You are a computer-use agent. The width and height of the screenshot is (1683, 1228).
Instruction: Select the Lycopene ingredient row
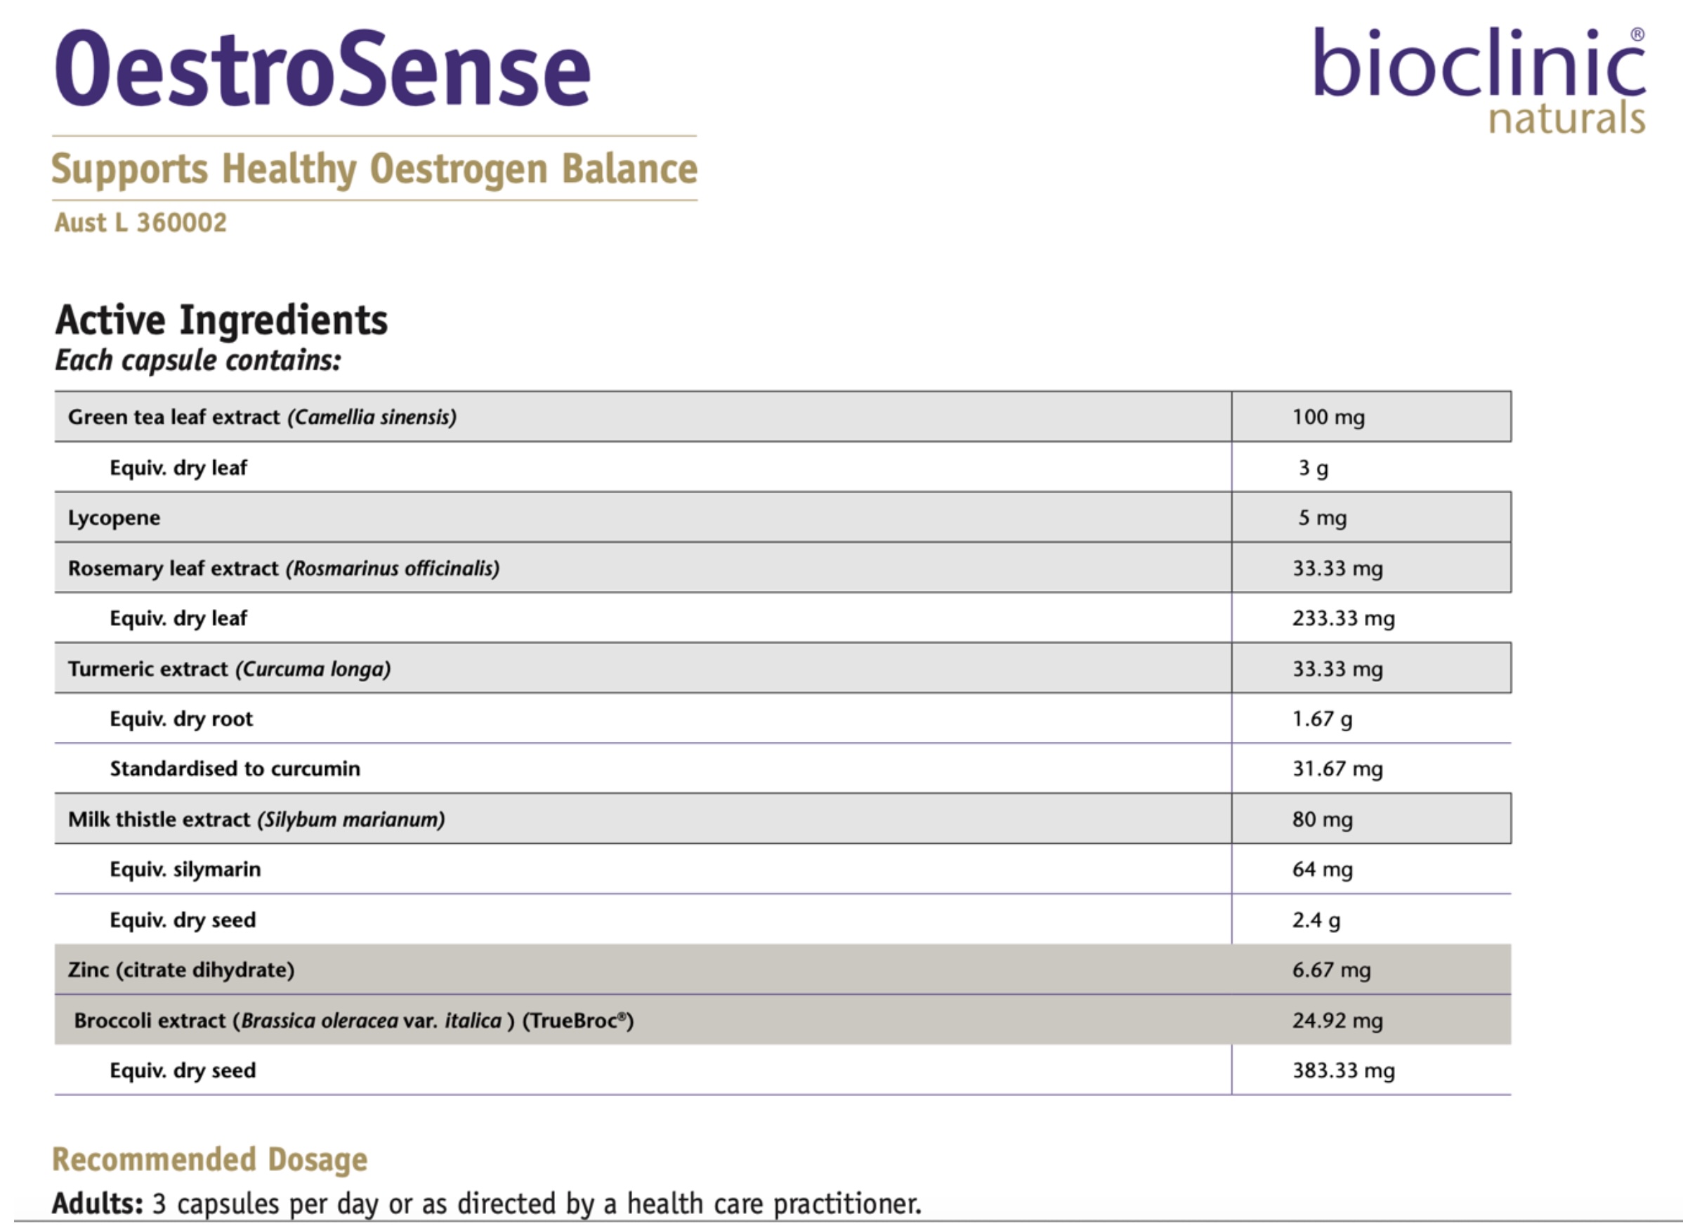(x=114, y=518)
